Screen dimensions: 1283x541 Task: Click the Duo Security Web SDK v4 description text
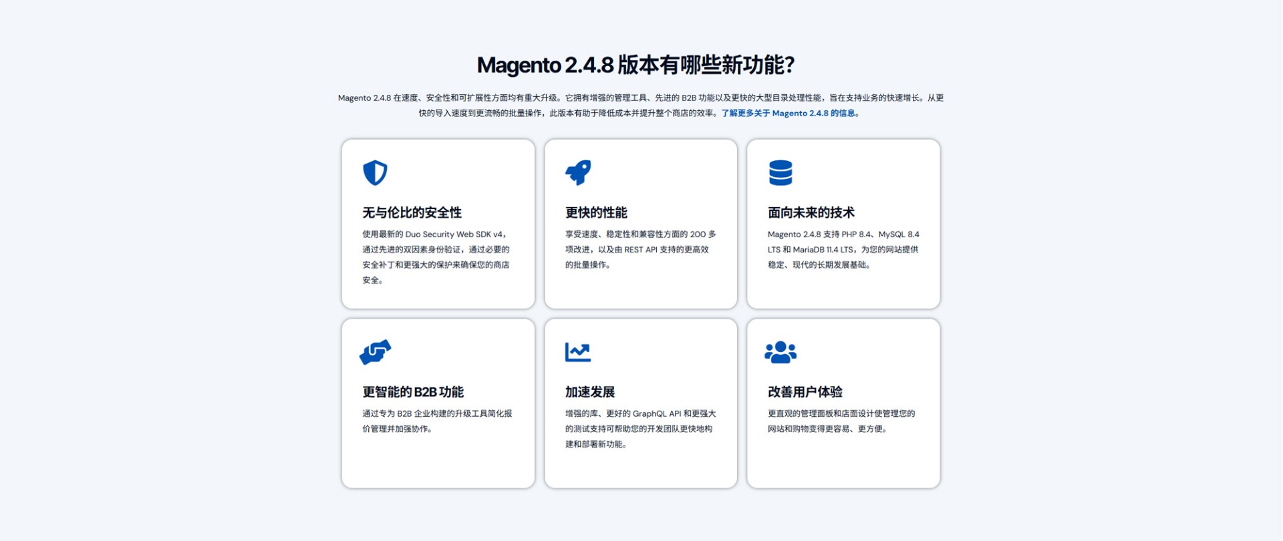pos(437,257)
